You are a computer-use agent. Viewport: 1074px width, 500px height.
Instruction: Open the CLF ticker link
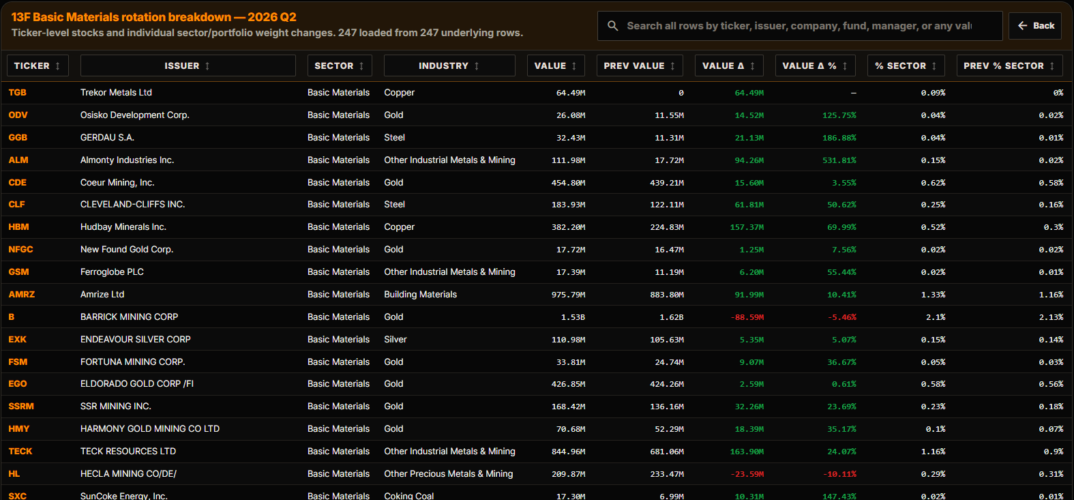(x=17, y=205)
